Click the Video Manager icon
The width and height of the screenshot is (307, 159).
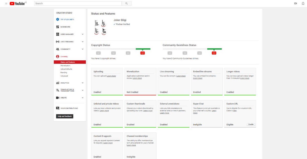58,34
